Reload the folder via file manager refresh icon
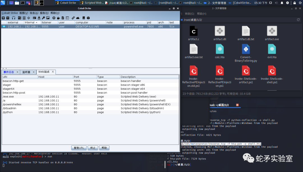The image size is (303, 172). pyautogui.click(x=298, y=20)
